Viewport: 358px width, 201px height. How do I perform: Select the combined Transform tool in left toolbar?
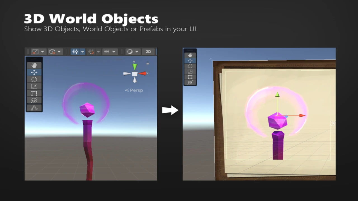pos(34,100)
